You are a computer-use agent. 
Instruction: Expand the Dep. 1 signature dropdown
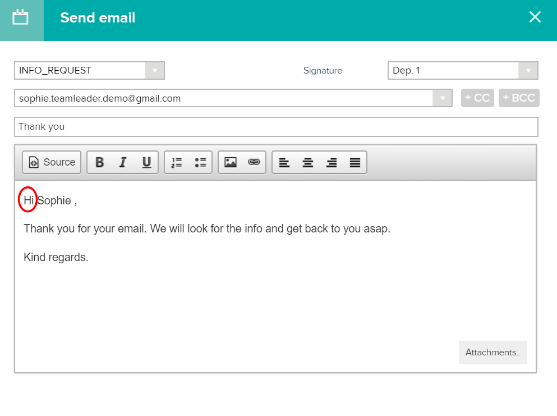click(528, 70)
